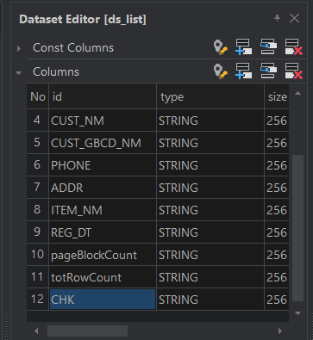Insert a const column with arrow icon
Image resolution: width=313 pixels, height=340 pixels.
(x=268, y=46)
